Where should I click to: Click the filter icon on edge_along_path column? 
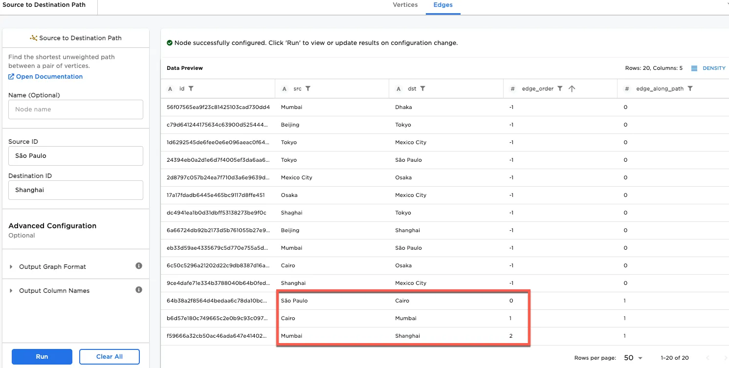click(x=690, y=89)
